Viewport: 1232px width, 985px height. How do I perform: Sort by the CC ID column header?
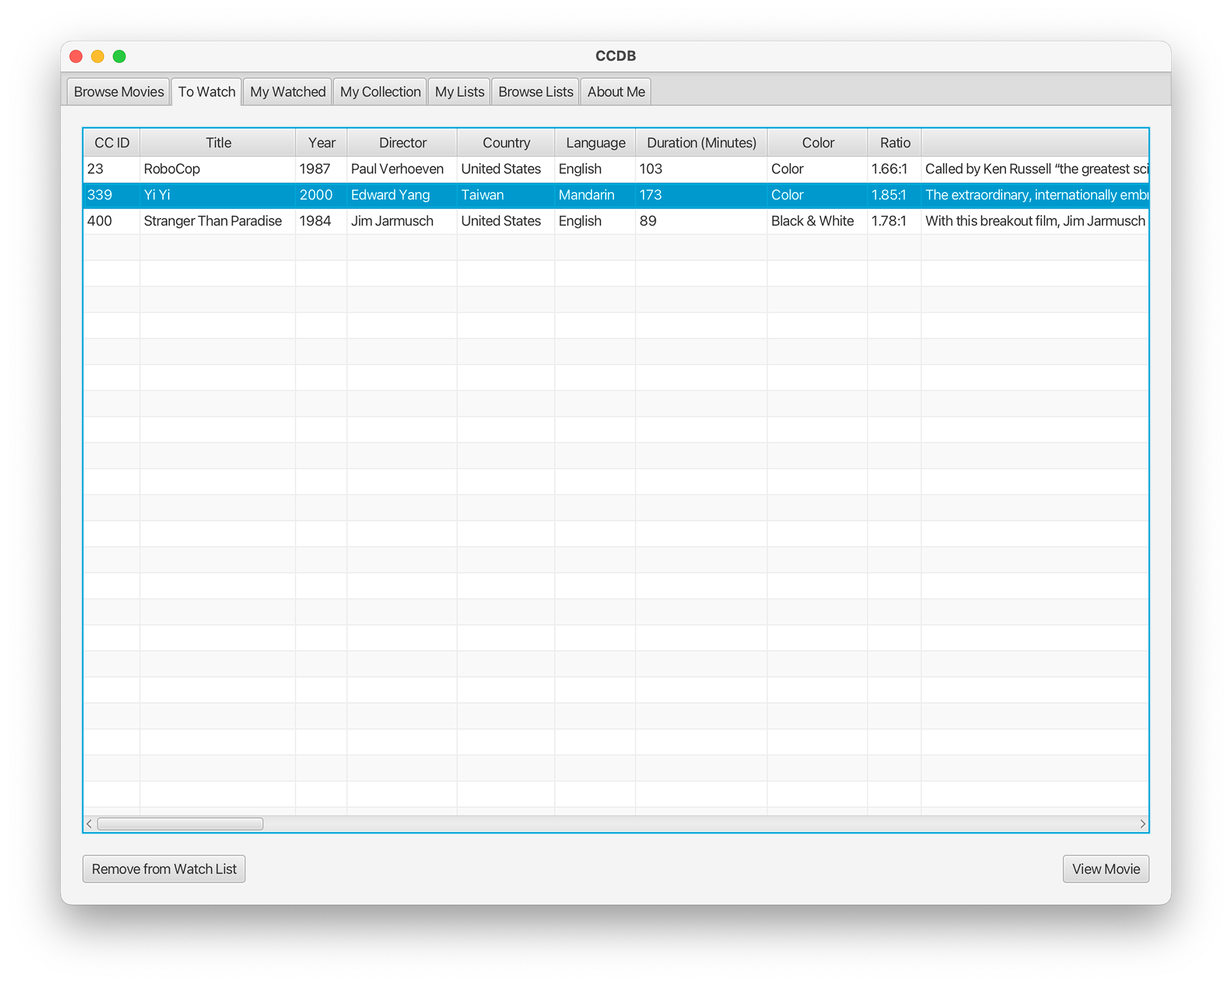point(112,142)
